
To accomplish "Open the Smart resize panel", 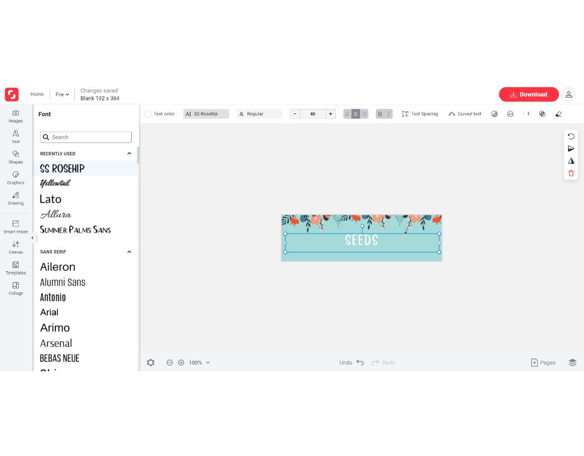I will pos(15,226).
